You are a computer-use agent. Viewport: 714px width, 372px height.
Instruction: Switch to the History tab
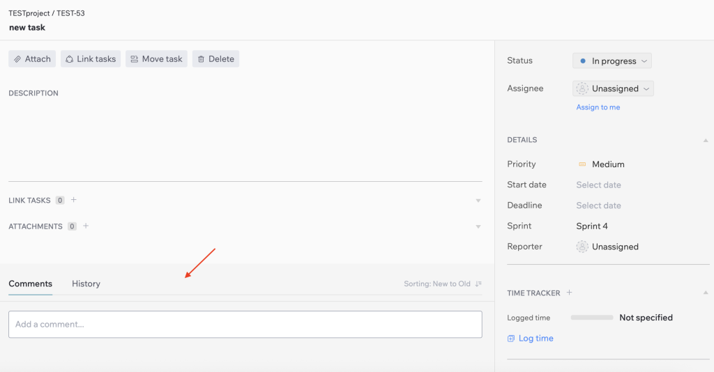86,284
